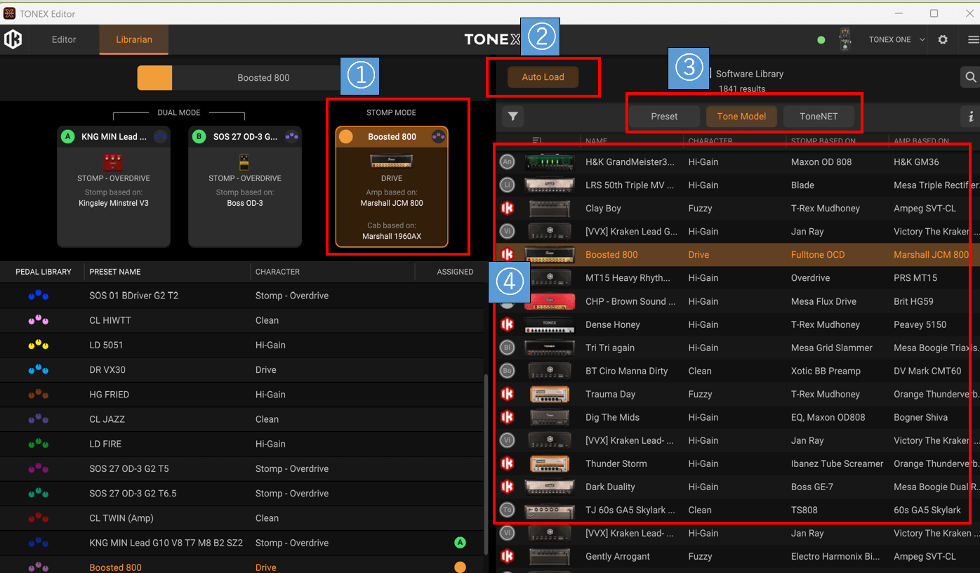Open the filter funnel for the library
The image size is (980, 573).
pos(513,117)
